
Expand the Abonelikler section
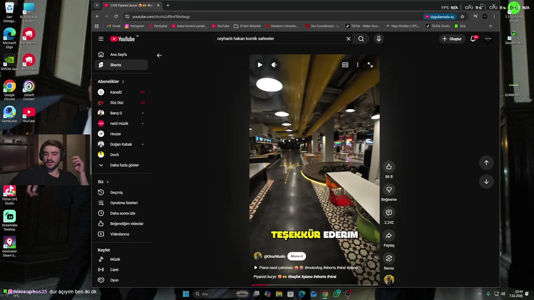111,82
